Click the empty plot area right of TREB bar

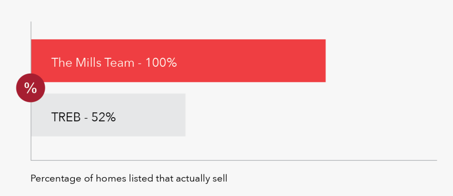(x=311, y=115)
